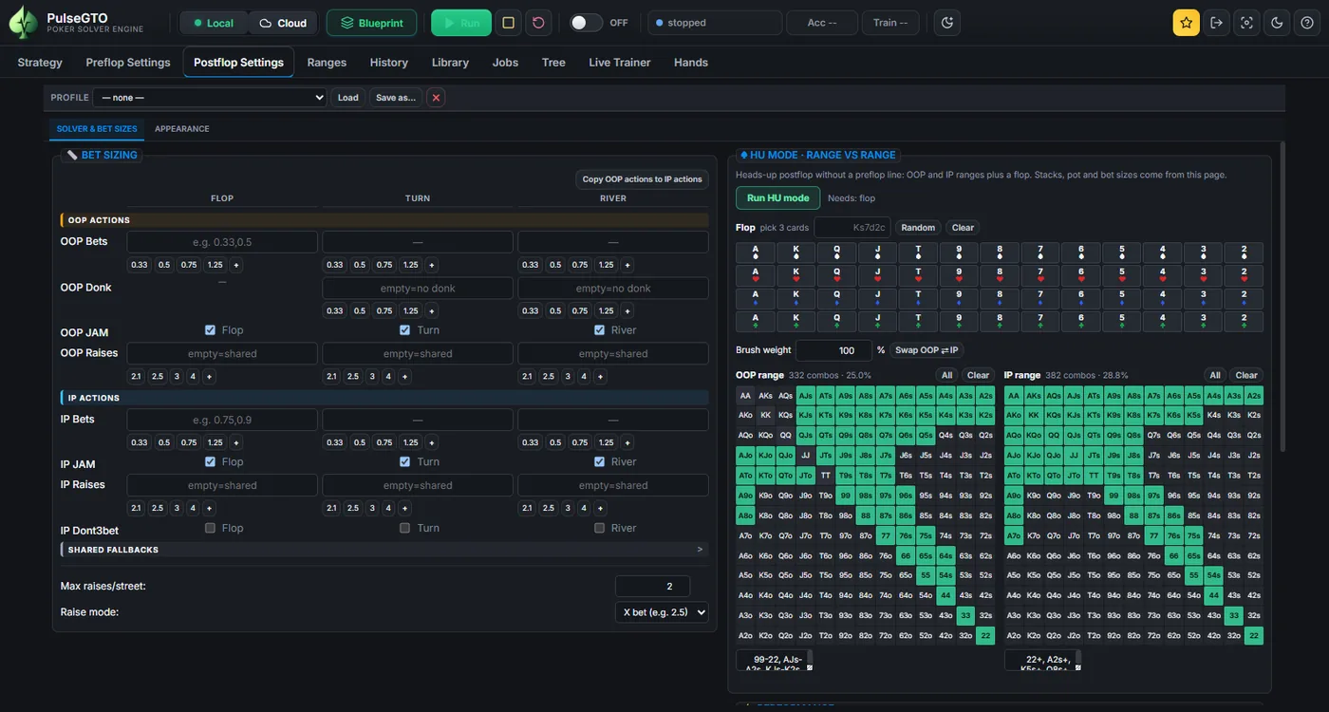Click the Swap OOP ⇌ IP button
Screen dimensions: 1329x712
click(x=927, y=350)
